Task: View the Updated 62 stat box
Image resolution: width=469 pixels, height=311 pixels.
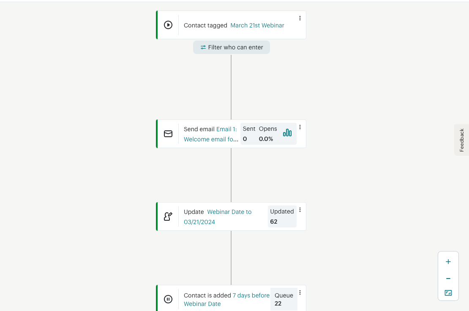Action: point(282,216)
